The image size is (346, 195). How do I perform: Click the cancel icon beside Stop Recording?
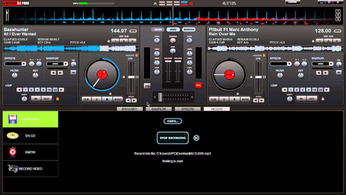[x=196, y=138]
